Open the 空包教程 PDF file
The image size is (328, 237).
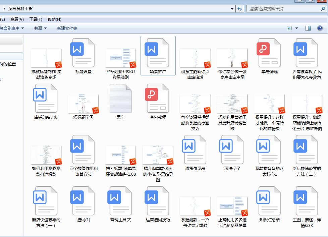pos(158,98)
